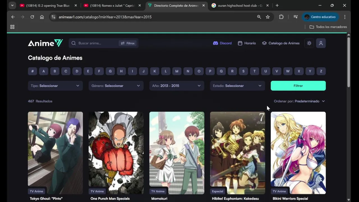359x202 pixels.
Task: Open Todos los marcadores folder
Action: 328,27
